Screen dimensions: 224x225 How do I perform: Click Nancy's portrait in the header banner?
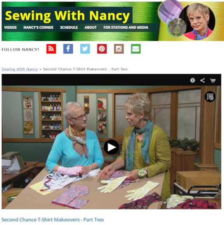coord(197,21)
